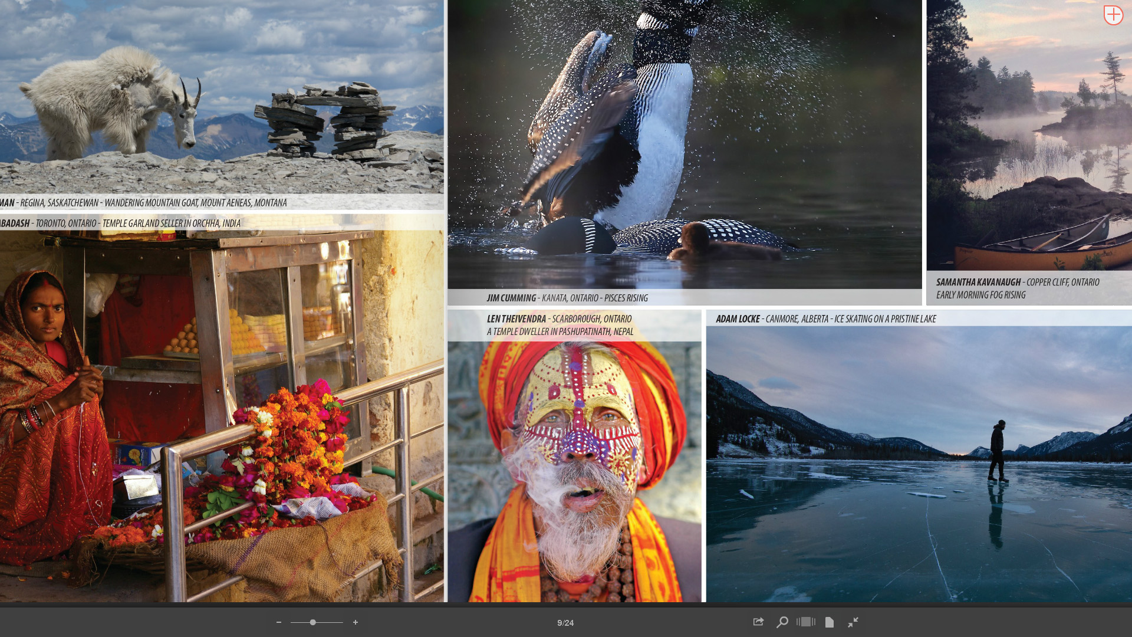
Task: Open the share publication icon
Action: point(759,622)
